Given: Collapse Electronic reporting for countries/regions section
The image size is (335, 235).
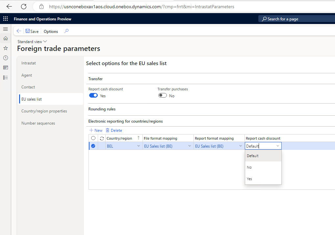Looking at the screenshot, I should click(x=125, y=121).
